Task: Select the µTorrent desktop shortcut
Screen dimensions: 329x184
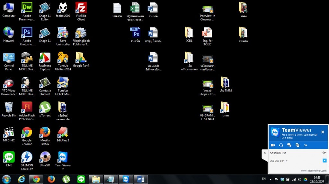Action: (x=45, y=109)
